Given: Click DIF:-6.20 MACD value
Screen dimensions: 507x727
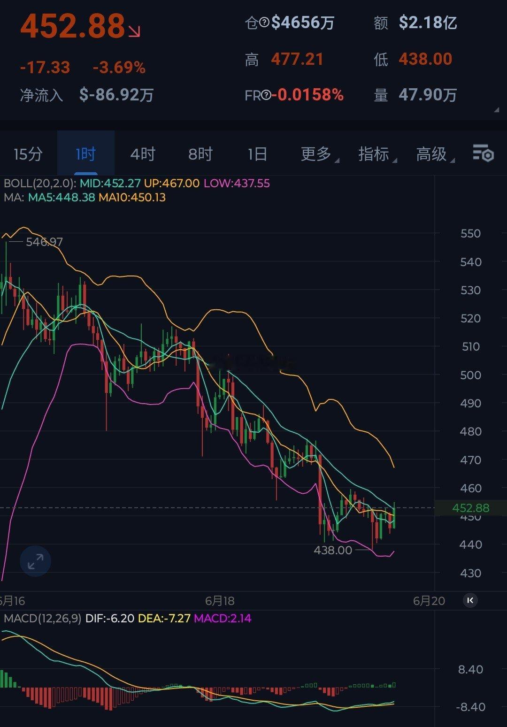Looking at the screenshot, I should pyautogui.click(x=110, y=618).
